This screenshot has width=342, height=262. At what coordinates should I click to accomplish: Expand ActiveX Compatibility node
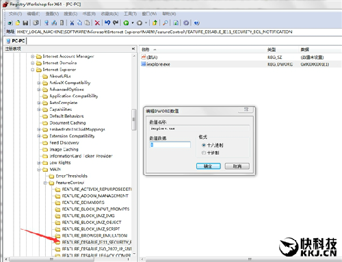point(39,83)
